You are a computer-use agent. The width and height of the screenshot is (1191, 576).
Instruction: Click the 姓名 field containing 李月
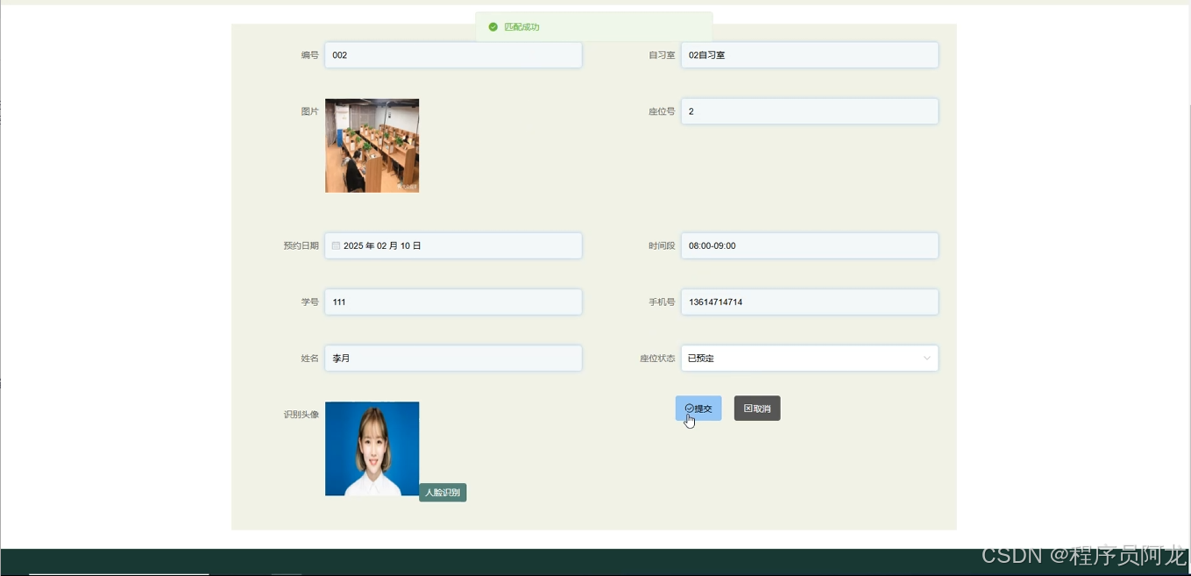click(453, 358)
